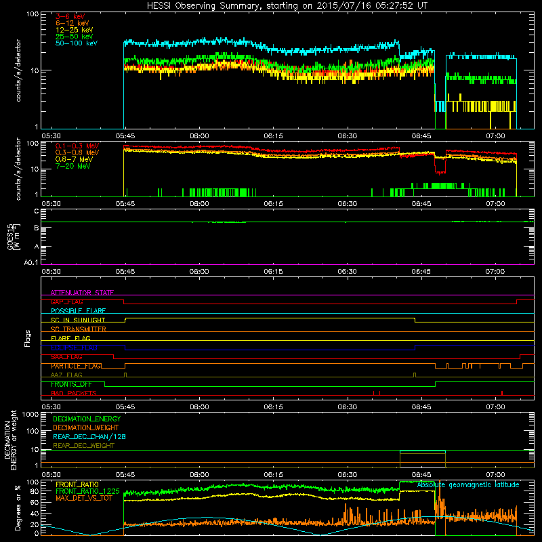The height and width of the screenshot is (542, 542).
Task: Select the 25-50 keV legend label
Action: point(74,37)
